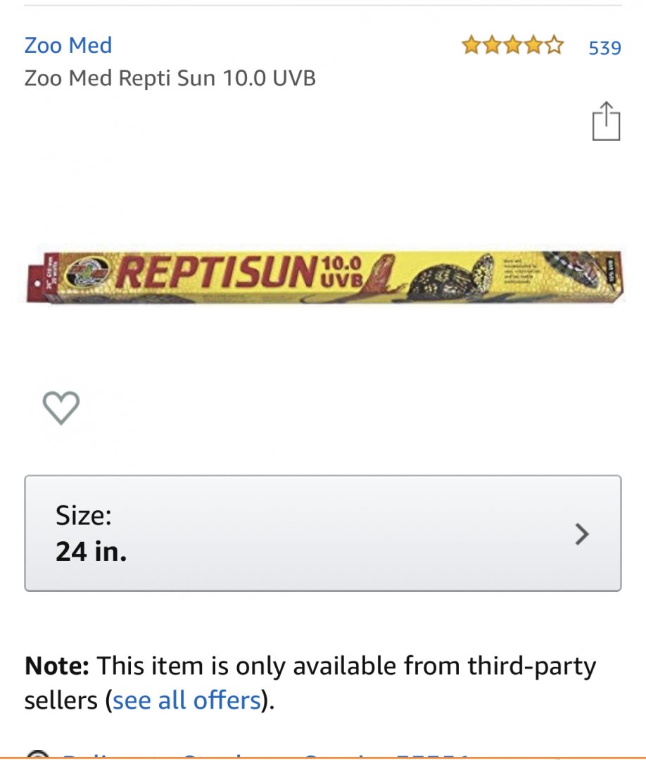
Task: Click the bold Size value 24 in.
Action: (91, 551)
